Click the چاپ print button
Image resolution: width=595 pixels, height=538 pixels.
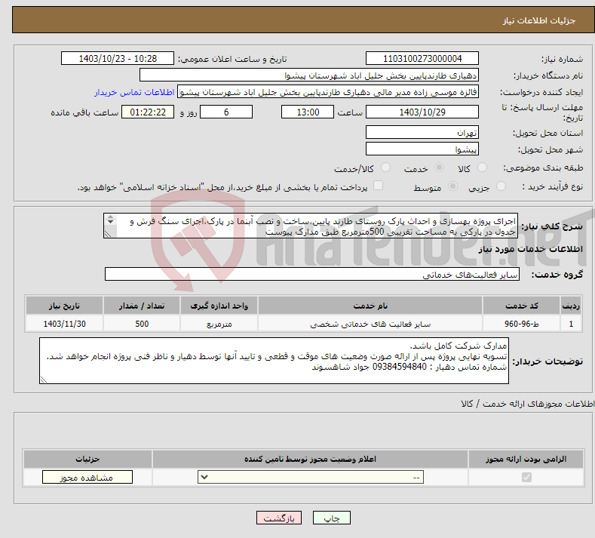pos(332,518)
